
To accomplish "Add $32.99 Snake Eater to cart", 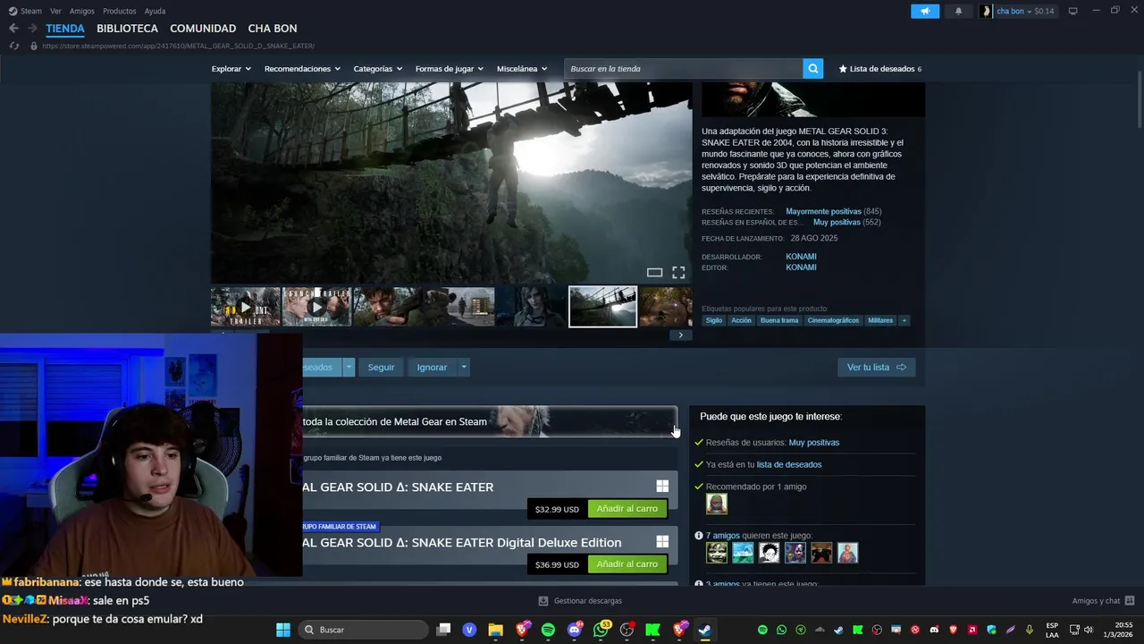I will pyautogui.click(x=627, y=509).
